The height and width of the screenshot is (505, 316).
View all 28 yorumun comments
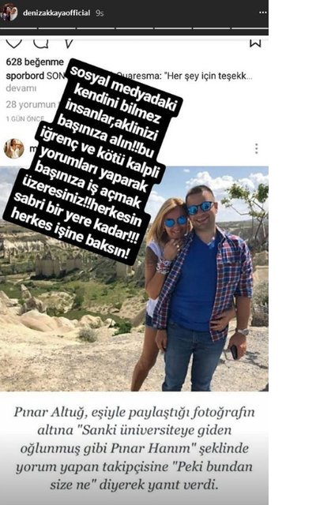coord(32,104)
